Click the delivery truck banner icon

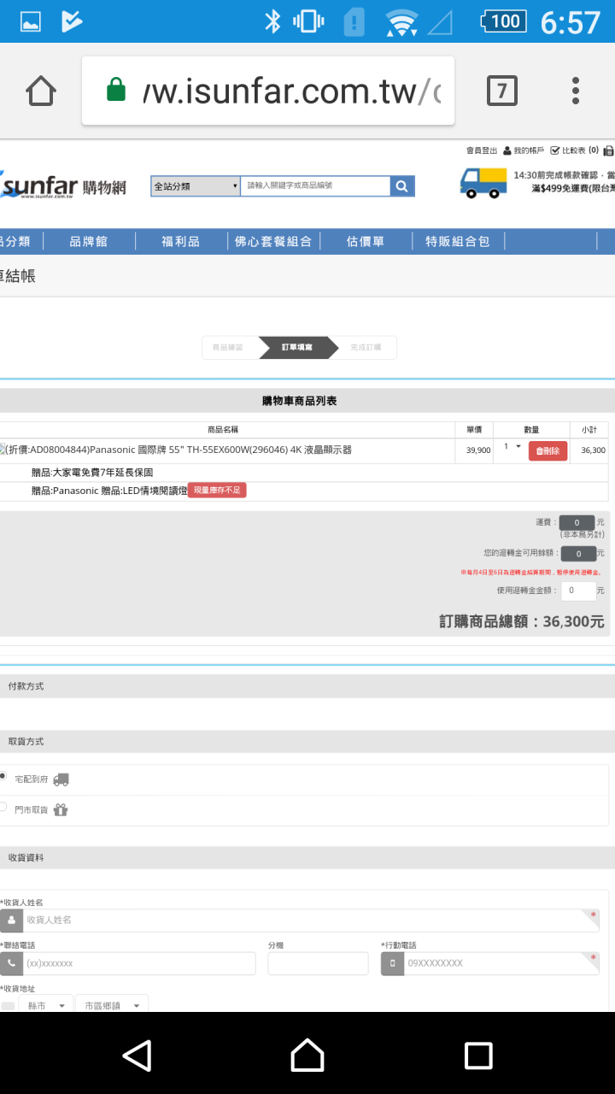tap(483, 182)
